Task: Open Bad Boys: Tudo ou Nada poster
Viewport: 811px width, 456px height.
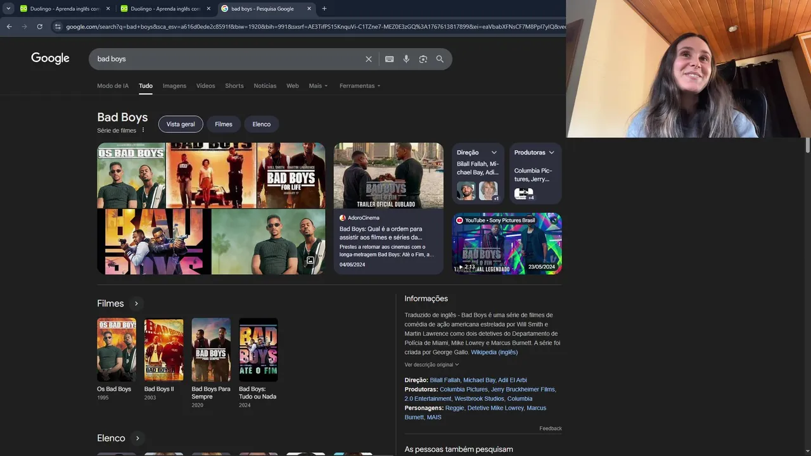Action: (x=258, y=350)
